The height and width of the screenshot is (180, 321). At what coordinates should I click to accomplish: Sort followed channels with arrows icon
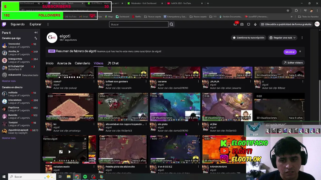click(x=36, y=38)
